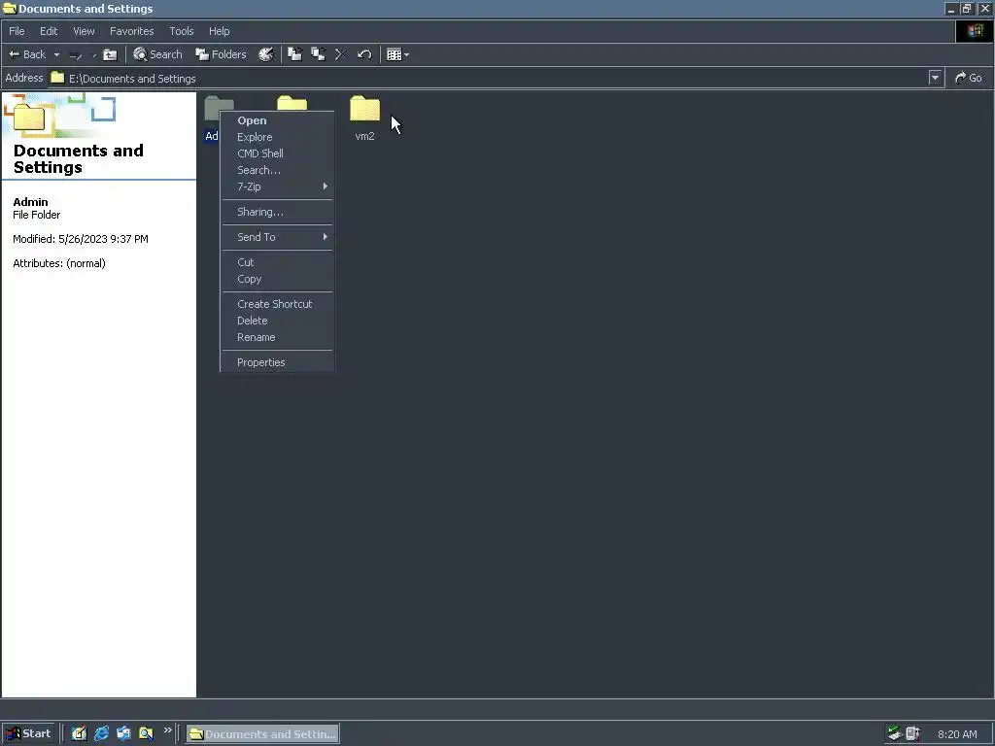
Task: Open the Search pane from toolbar
Action: [157, 54]
